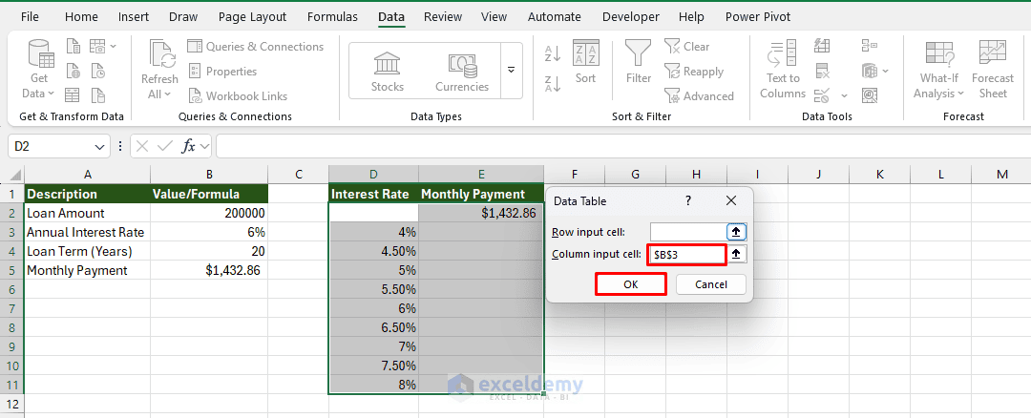Open Name Box dropdown arrow

pos(99,147)
